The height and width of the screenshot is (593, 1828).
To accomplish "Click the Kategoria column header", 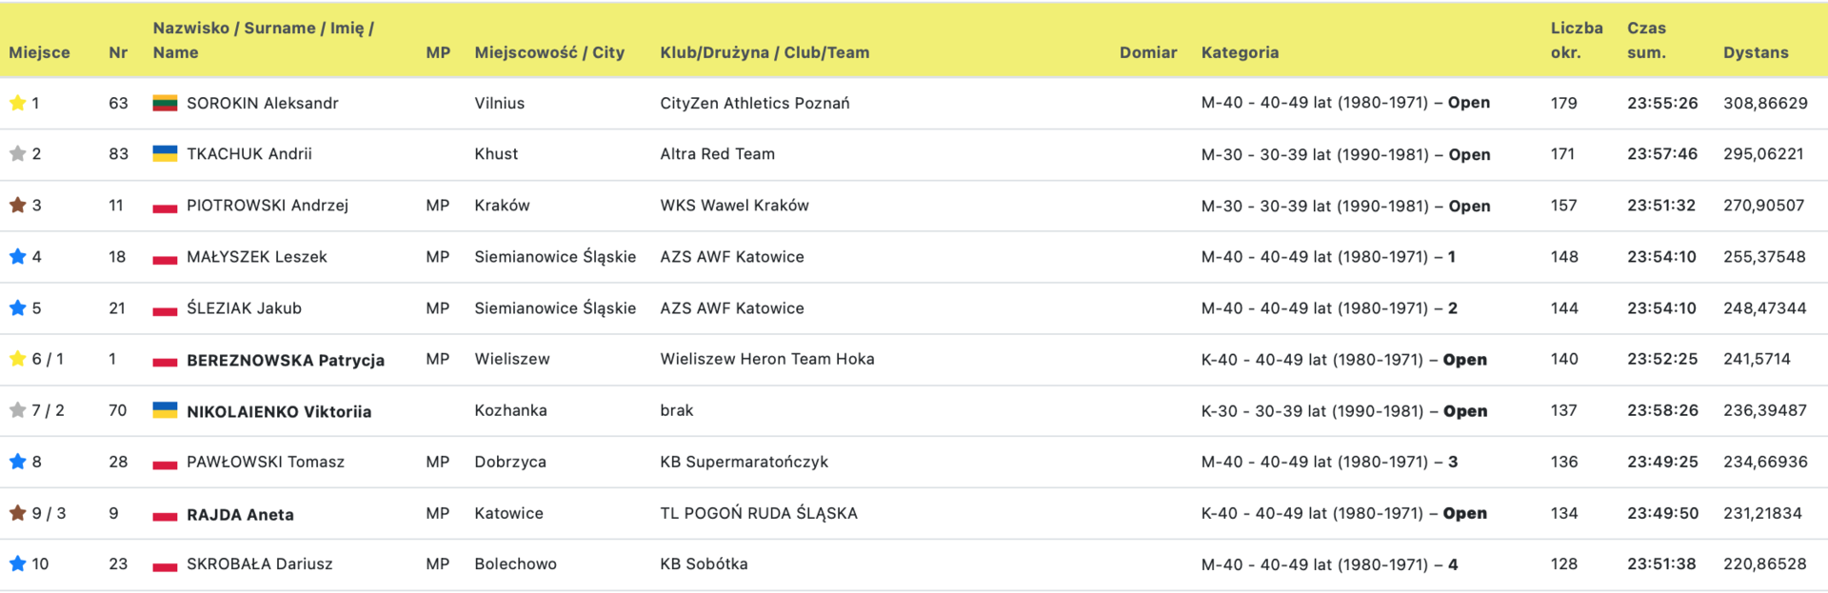I will 1240,52.
